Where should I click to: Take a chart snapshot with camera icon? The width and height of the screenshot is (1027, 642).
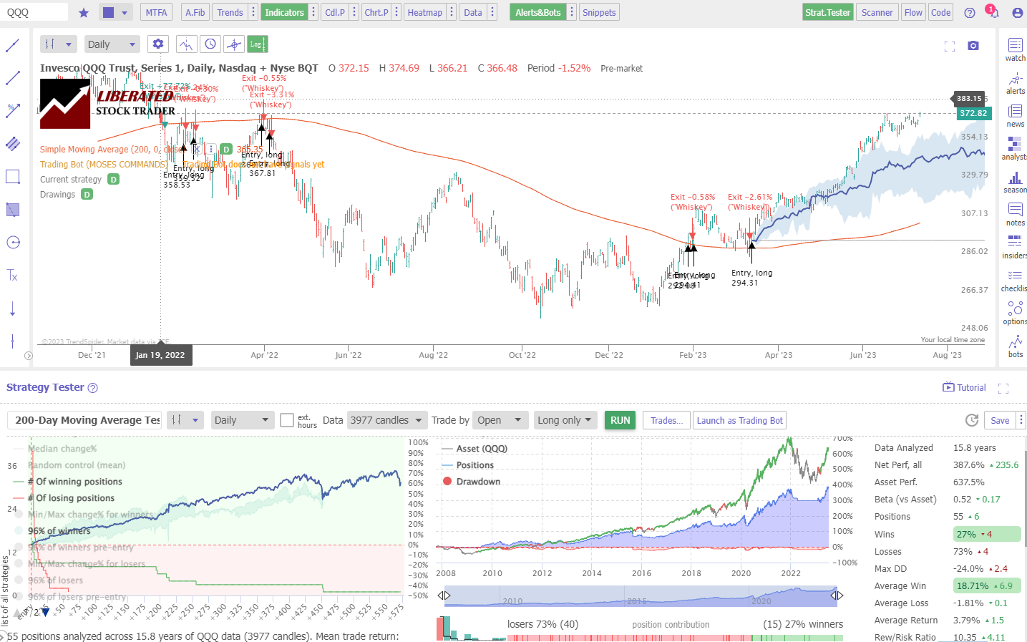(973, 45)
